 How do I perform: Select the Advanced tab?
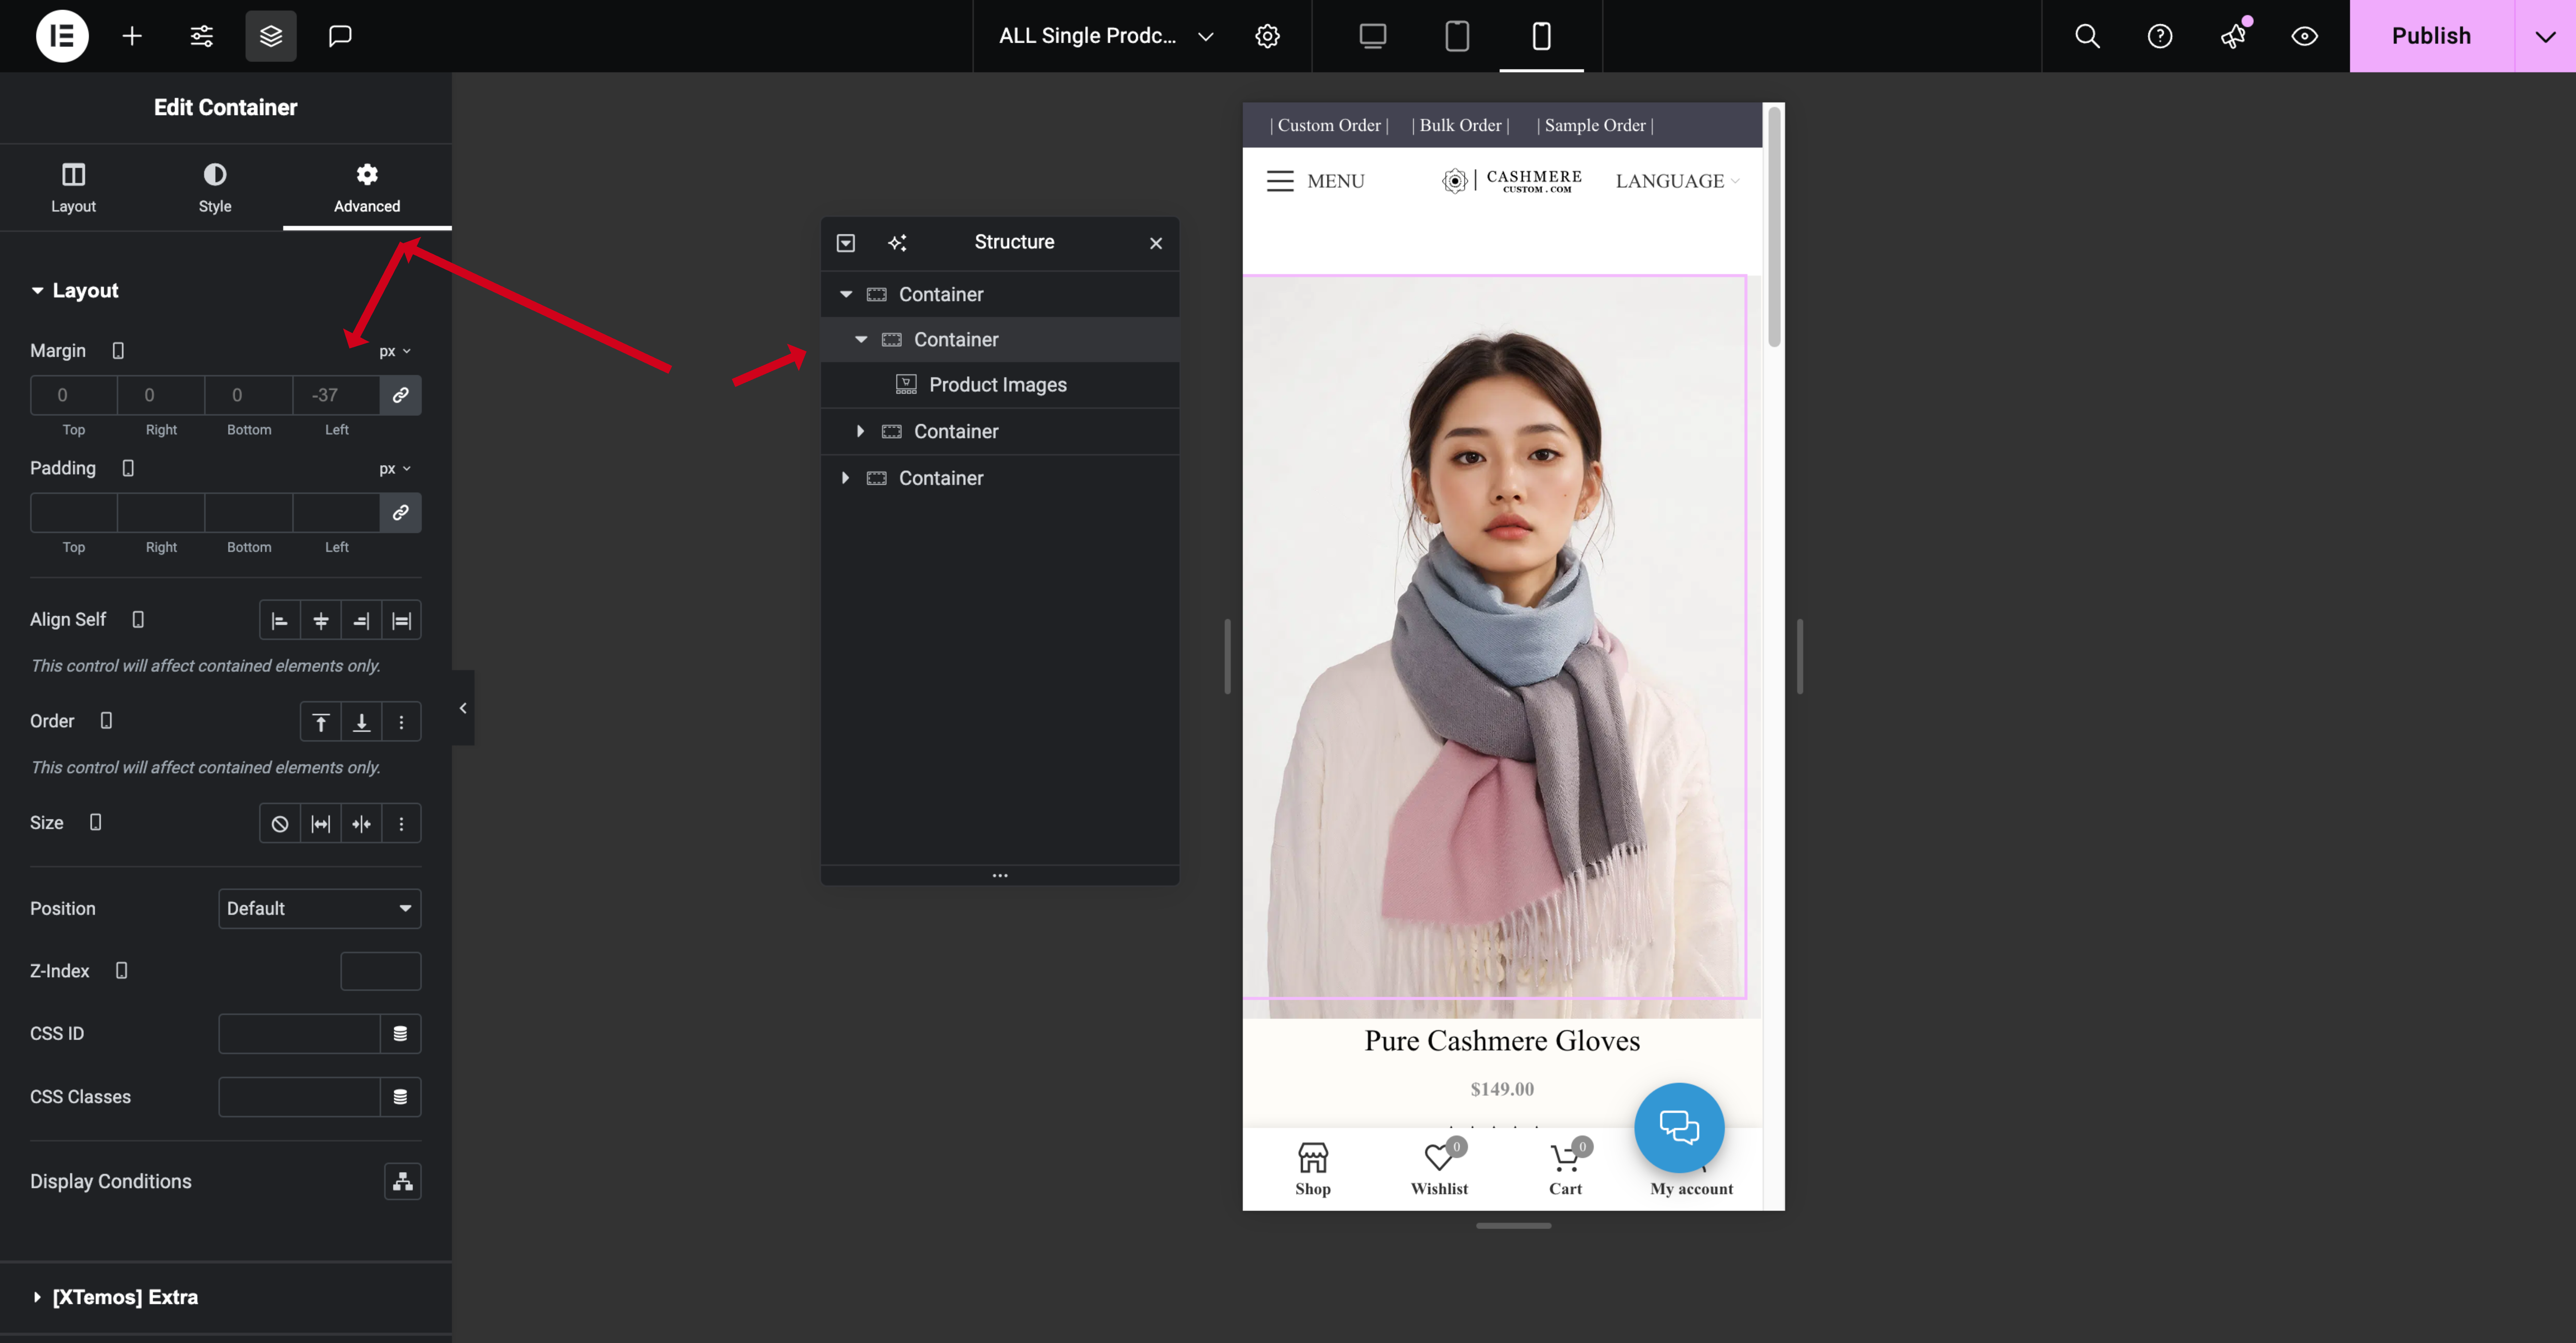(367, 188)
